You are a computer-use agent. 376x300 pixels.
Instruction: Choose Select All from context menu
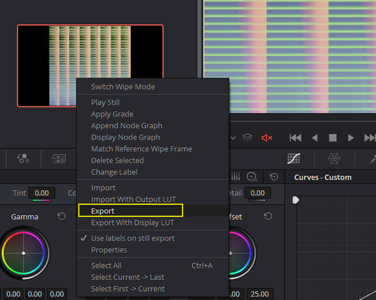coord(153,265)
